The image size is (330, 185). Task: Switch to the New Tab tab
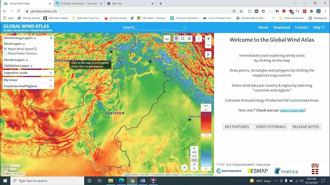coord(130,4)
